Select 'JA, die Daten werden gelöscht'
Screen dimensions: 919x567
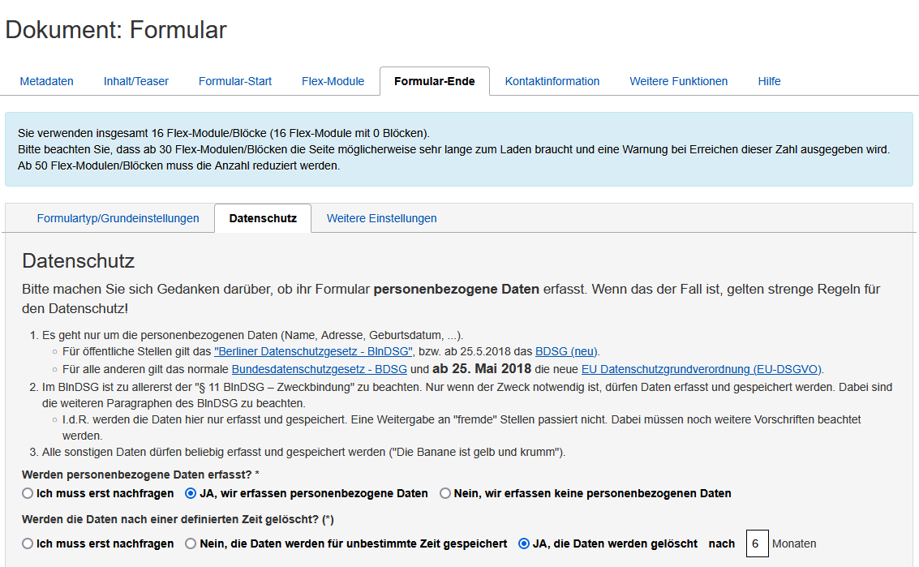coord(524,543)
